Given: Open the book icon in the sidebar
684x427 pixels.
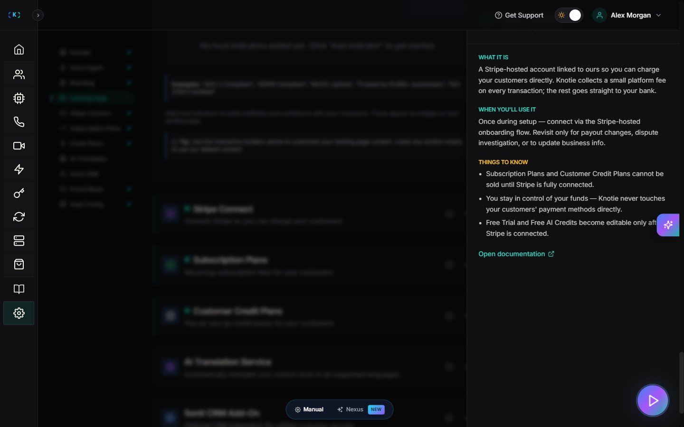Looking at the screenshot, I should click(19, 289).
